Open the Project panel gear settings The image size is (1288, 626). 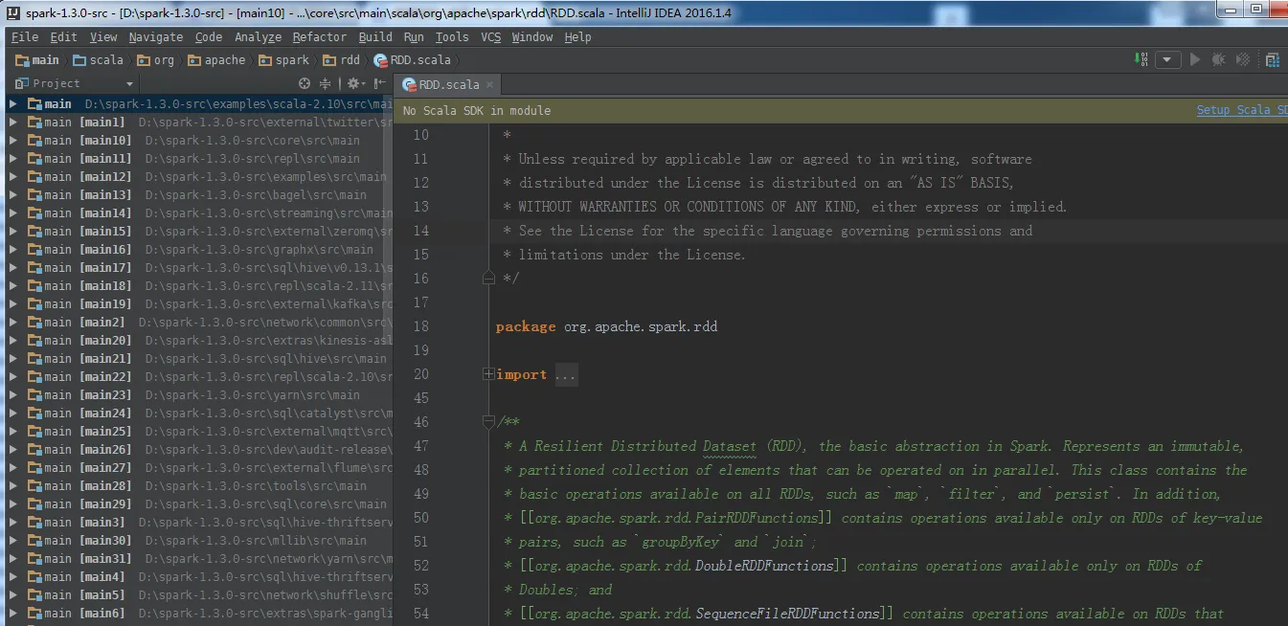[354, 83]
